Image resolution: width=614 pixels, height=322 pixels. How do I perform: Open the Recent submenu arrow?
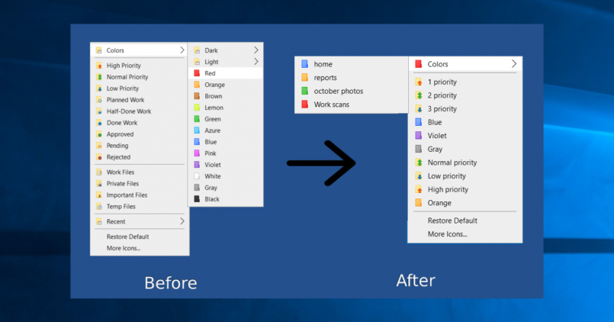tap(182, 221)
